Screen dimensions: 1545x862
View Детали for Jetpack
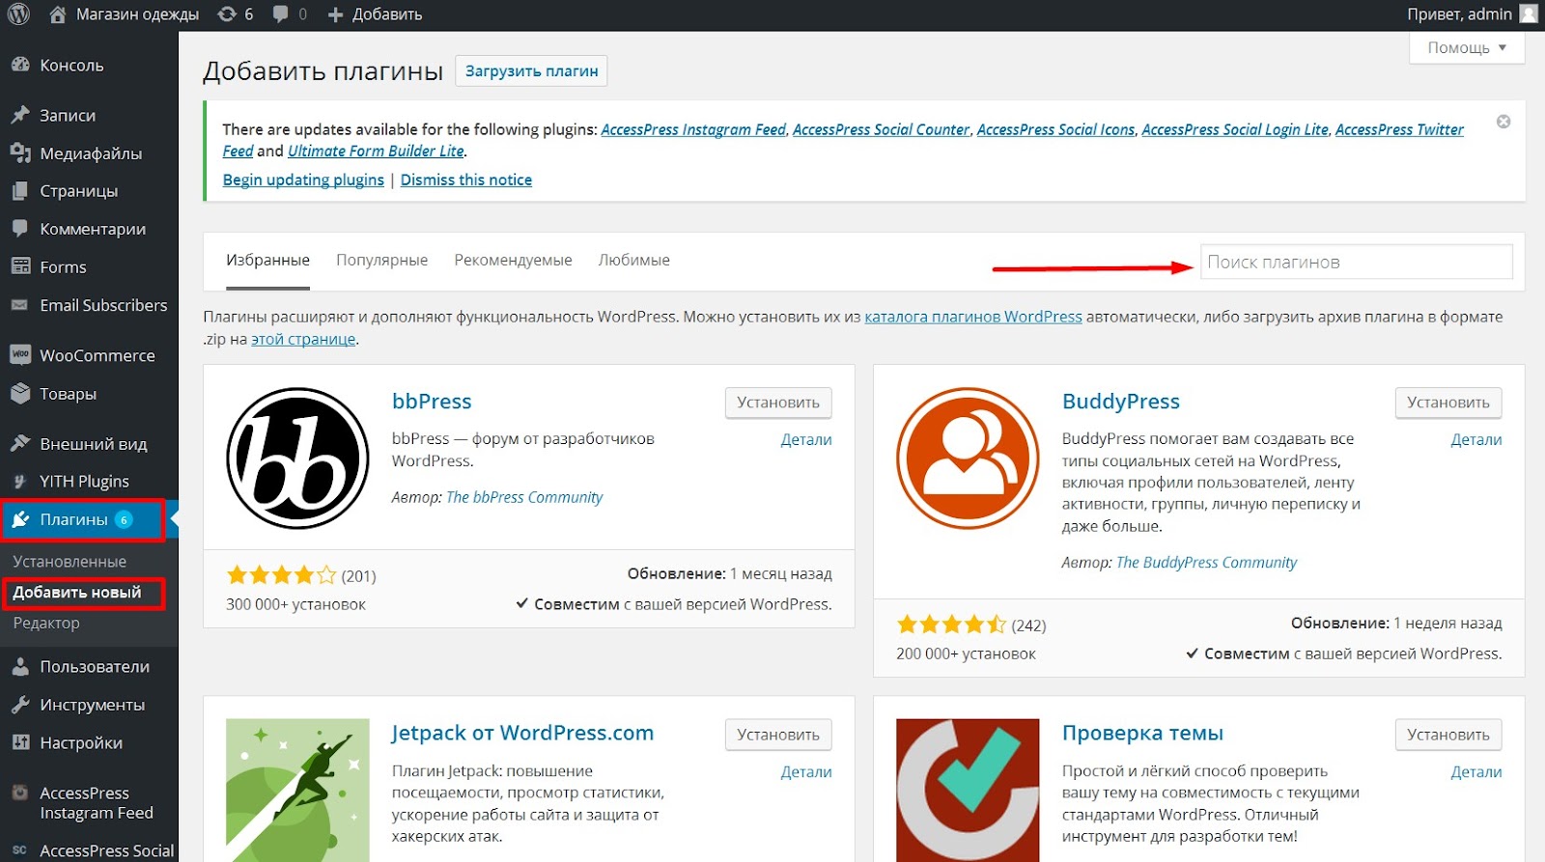[x=806, y=771]
